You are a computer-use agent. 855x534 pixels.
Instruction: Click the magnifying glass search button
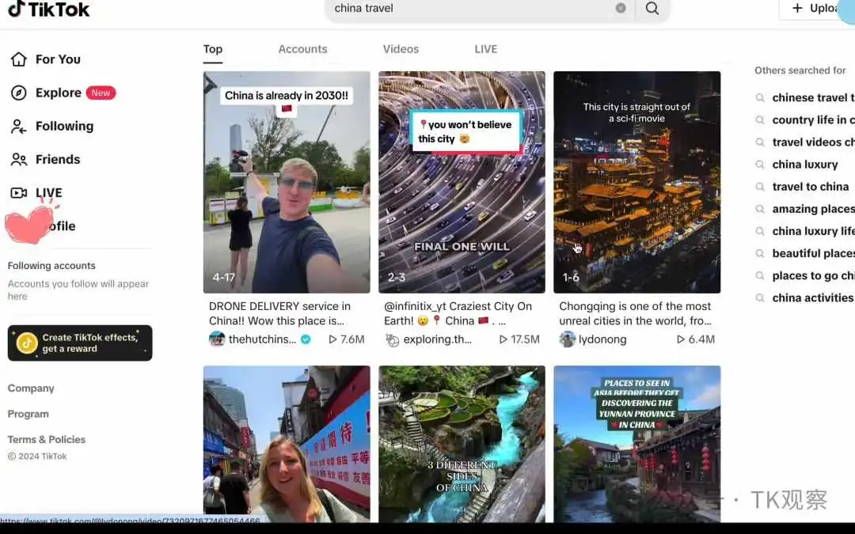point(652,8)
